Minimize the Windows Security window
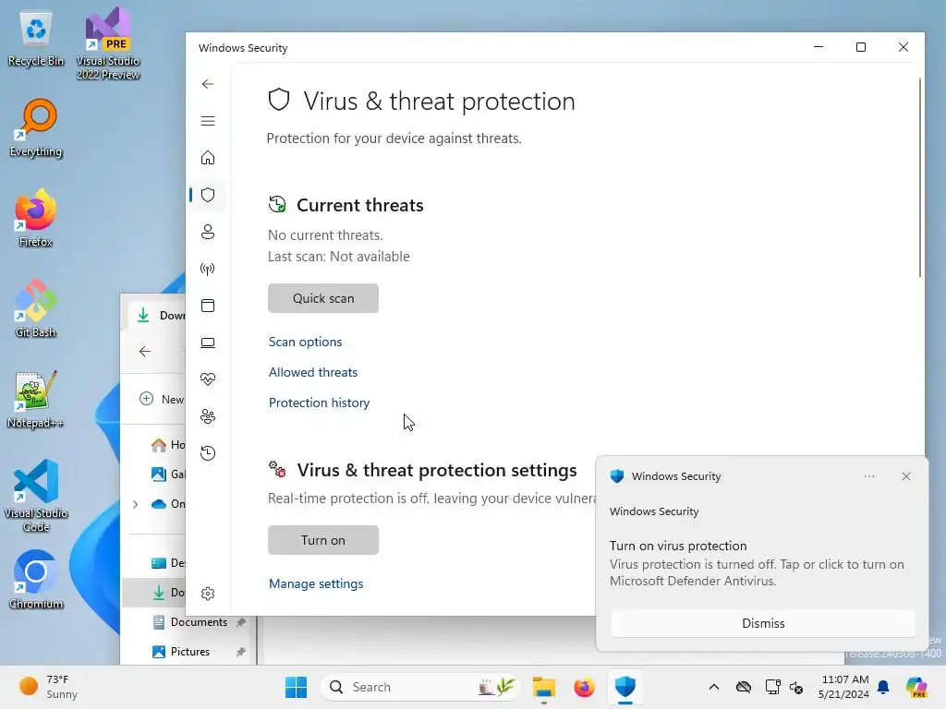This screenshot has width=946, height=709. 819,47
